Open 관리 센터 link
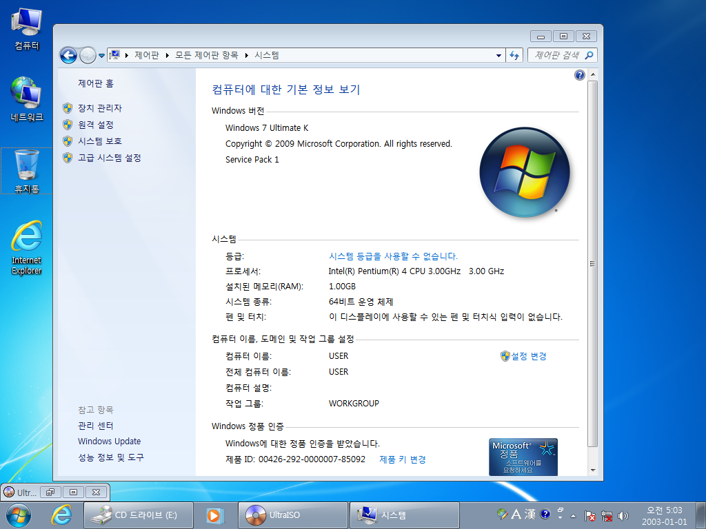Image resolution: width=706 pixels, height=529 pixels. coord(95,426)
